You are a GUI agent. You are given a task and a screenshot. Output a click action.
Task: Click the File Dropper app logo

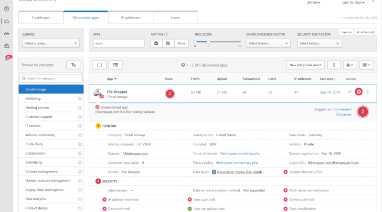98,93
